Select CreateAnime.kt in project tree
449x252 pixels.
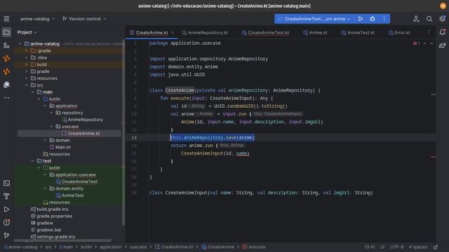coord(84,134)
